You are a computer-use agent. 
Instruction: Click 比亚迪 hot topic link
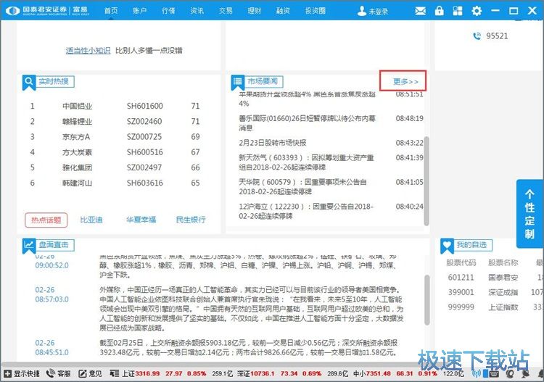tap(91, 220)
